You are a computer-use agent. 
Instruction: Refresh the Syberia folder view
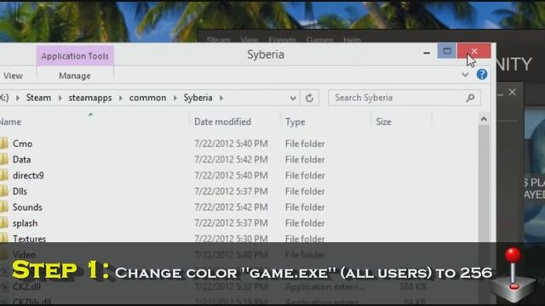tap(309, 99)
